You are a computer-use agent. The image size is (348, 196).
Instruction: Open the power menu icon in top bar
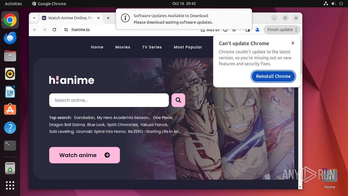coord(341,4)
